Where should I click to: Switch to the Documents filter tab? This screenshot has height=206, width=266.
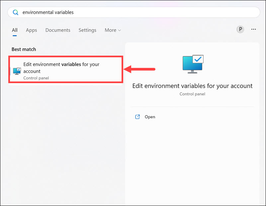[58, 30]
